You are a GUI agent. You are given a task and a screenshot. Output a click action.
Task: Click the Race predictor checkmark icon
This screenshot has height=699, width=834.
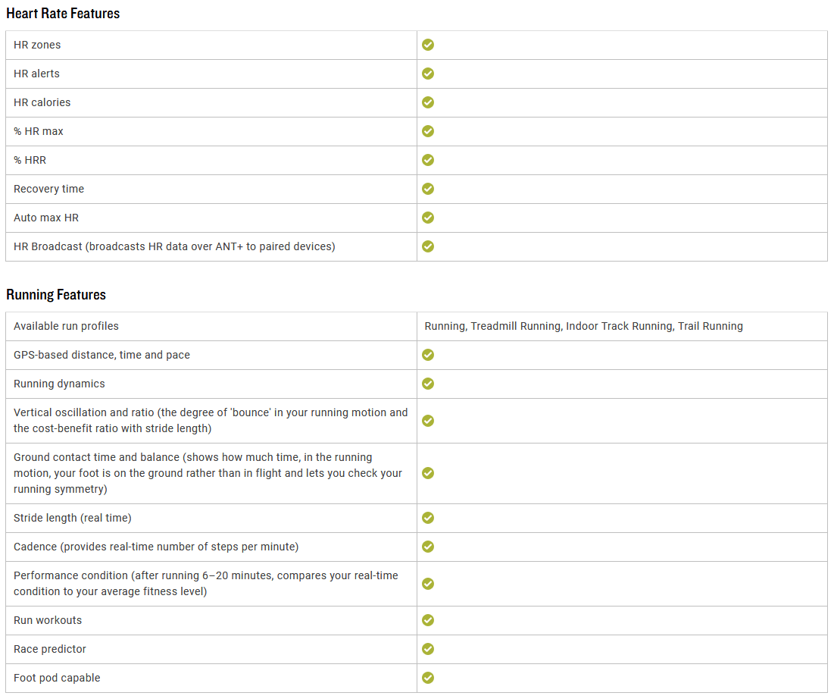(x=428, y=648)
